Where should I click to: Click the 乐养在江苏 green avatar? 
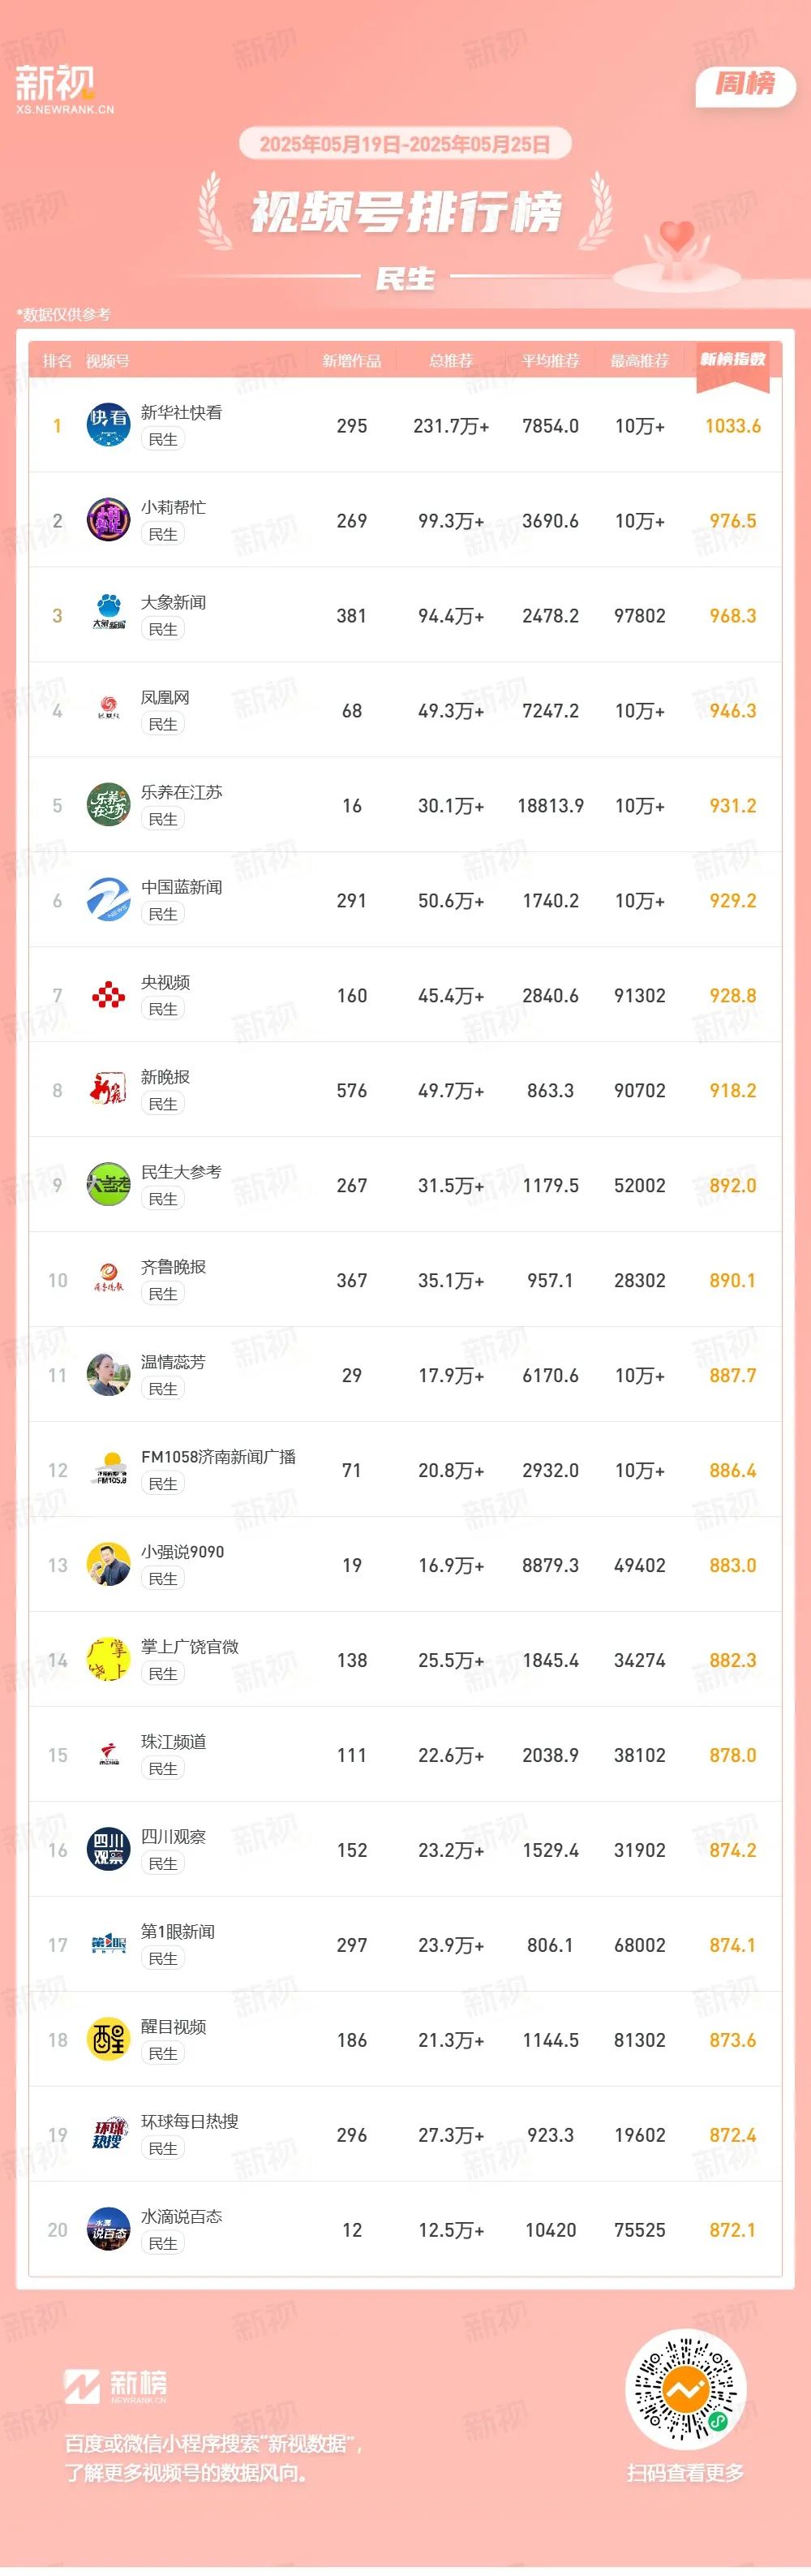tap(108, 805)
